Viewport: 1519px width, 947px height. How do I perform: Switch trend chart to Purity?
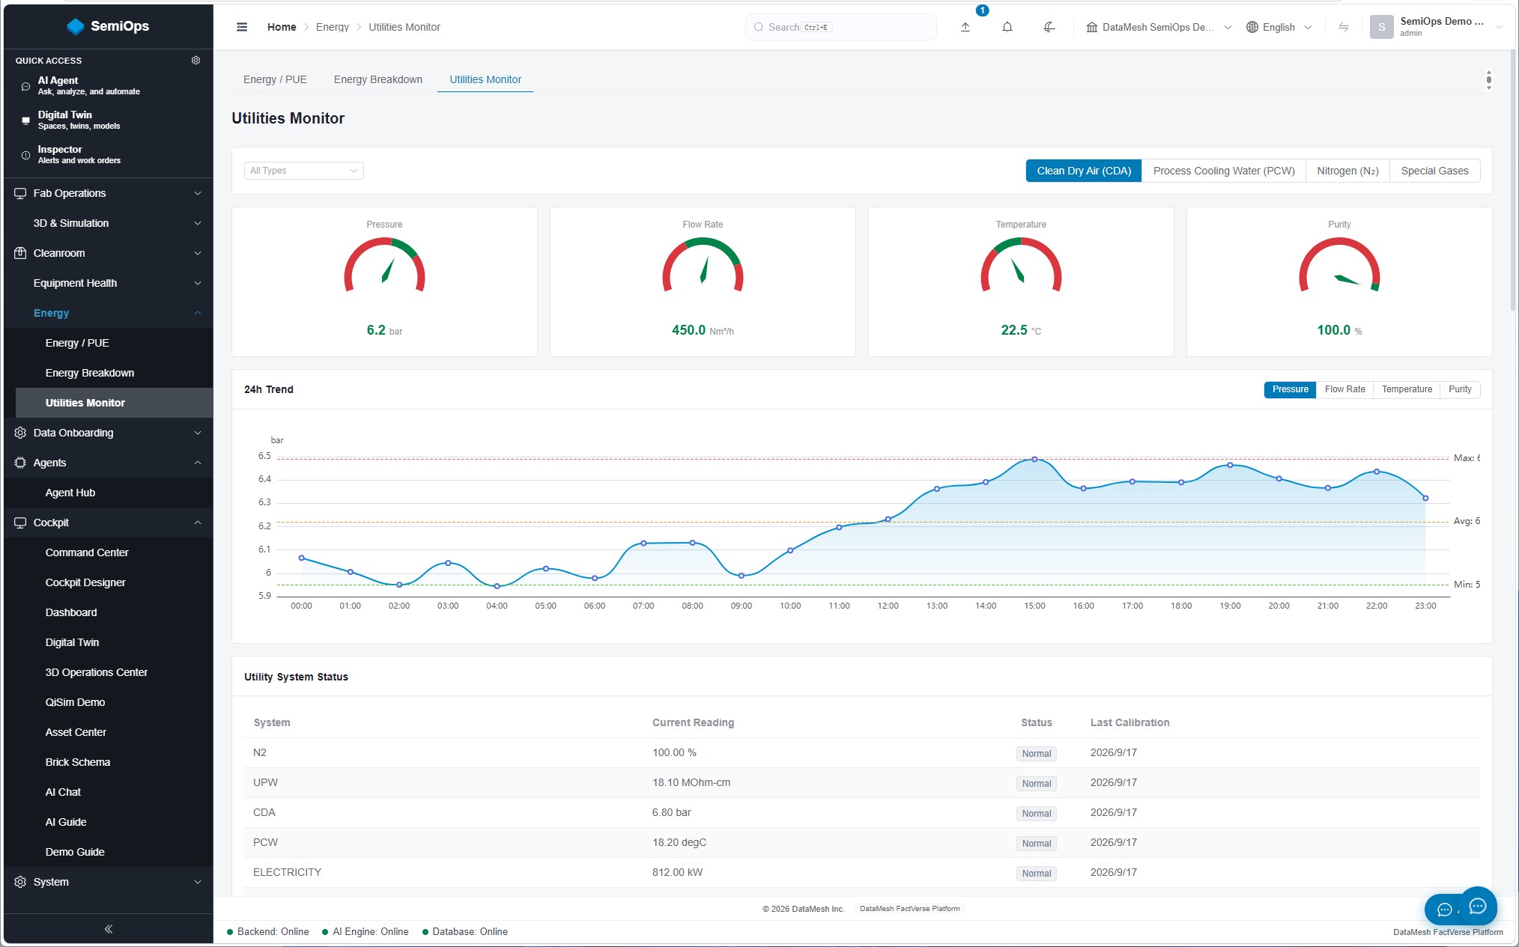coord(1460,389)
